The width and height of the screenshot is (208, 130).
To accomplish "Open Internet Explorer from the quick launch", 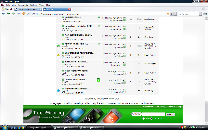I will click(x=19, y=128).
